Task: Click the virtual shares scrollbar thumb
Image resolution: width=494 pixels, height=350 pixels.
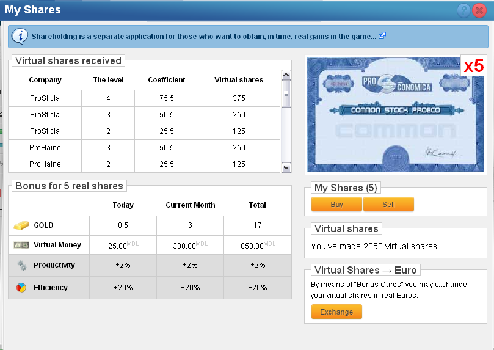Action: tap(286, 94)
